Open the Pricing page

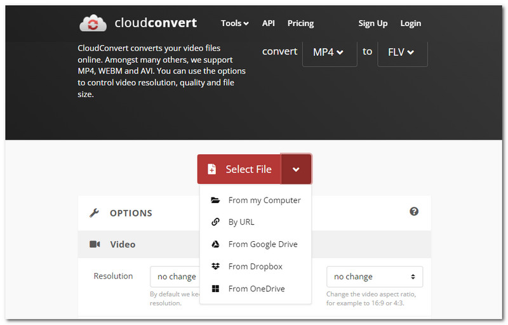[300, 23]
